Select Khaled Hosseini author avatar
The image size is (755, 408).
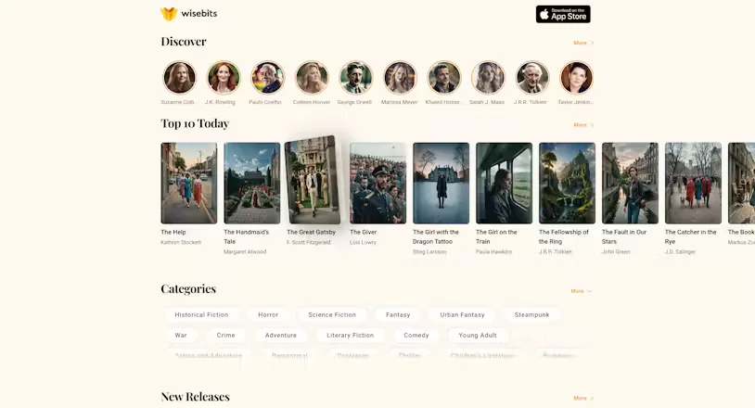click(444, 78)
